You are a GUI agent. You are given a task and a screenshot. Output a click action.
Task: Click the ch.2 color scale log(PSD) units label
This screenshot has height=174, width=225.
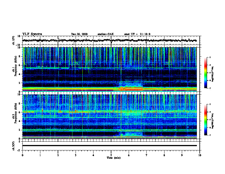(x=213, y=121)
